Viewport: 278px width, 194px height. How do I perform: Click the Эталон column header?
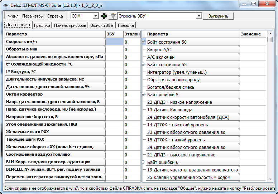132,34
